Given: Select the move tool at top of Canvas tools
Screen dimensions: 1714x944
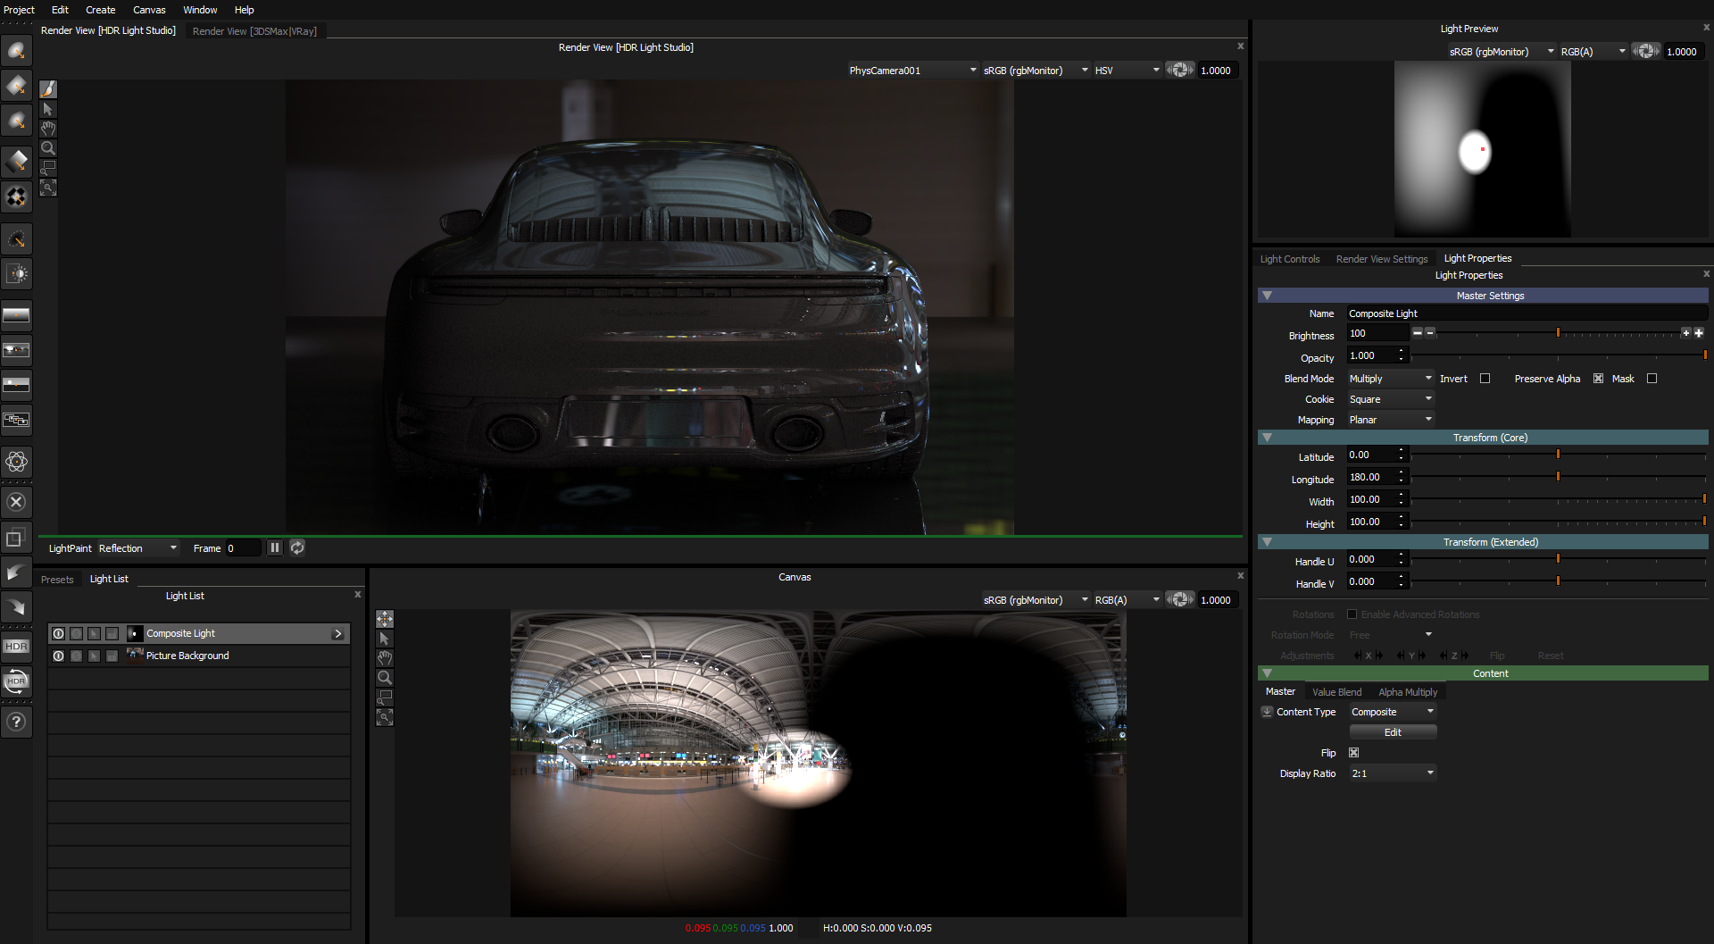Looking at the screenshot, I should [385, 619].
